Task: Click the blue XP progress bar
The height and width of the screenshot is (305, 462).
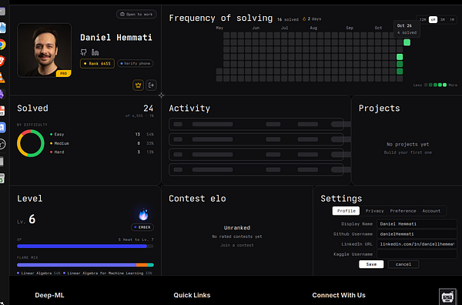Action: (85, 246)
